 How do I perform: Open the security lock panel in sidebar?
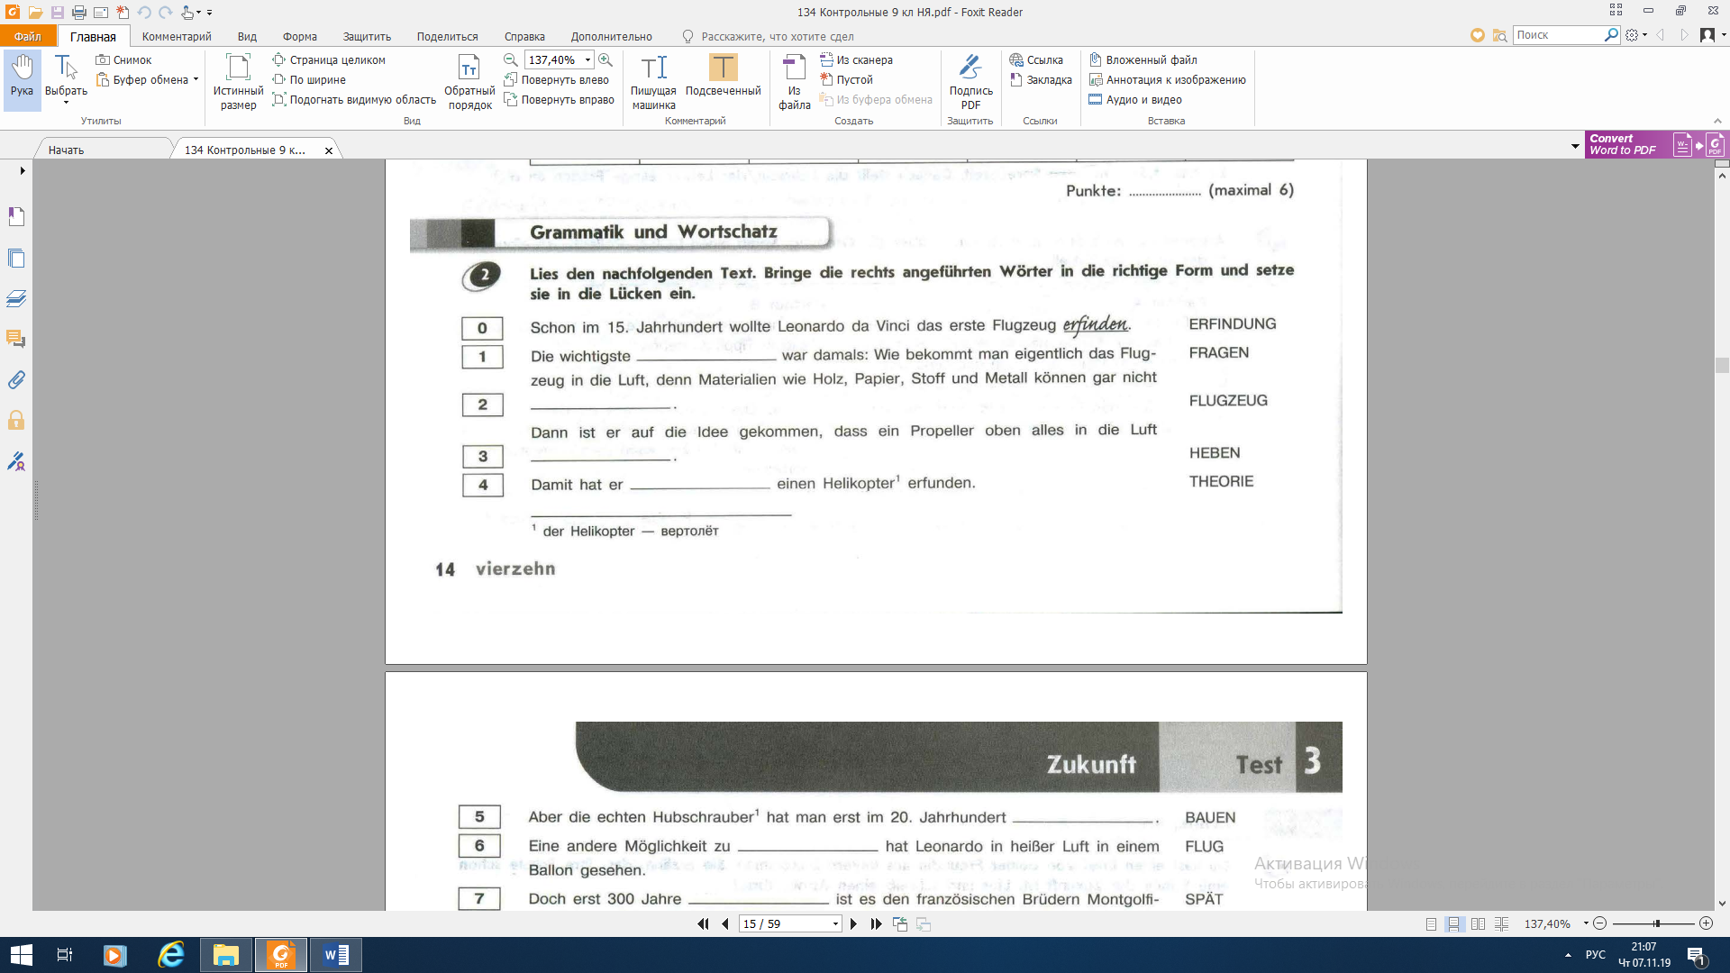[x=16, y=421]
